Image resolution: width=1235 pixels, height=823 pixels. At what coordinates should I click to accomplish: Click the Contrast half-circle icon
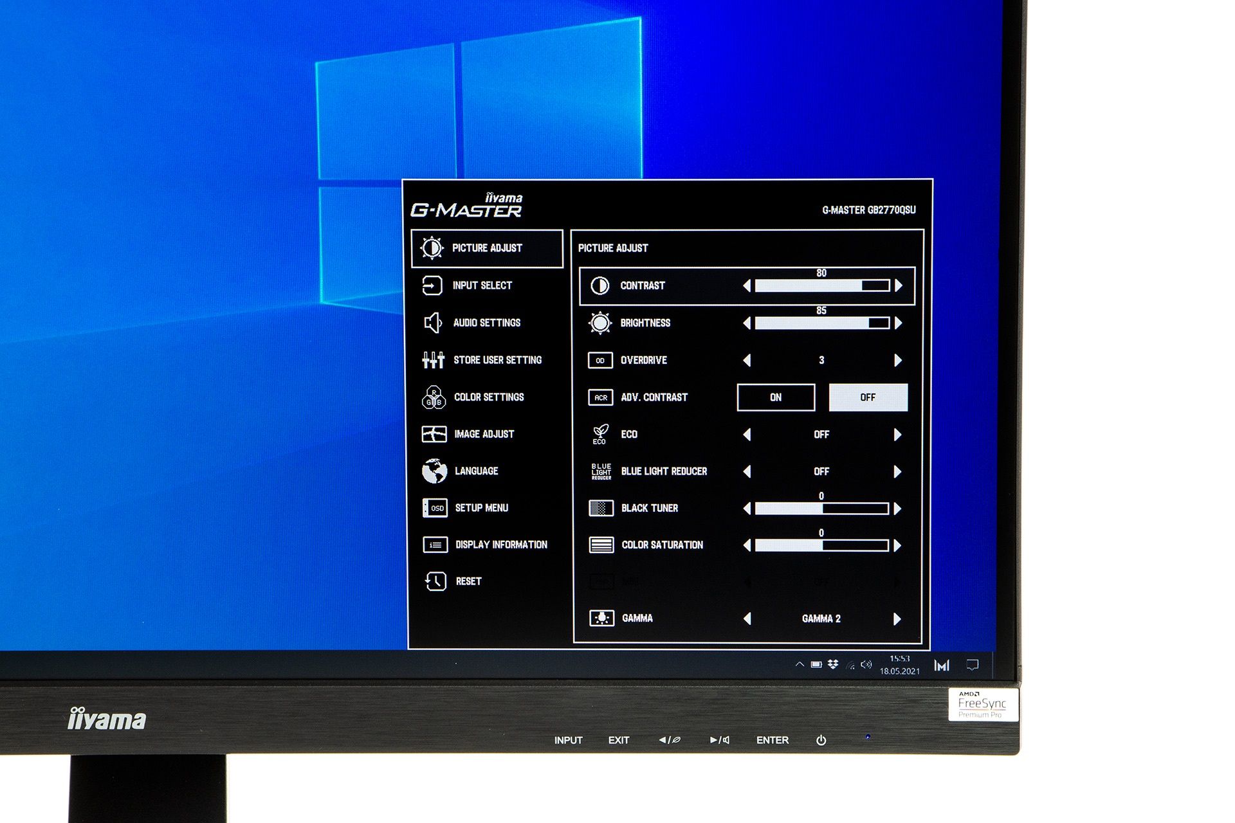coord(599,285)
